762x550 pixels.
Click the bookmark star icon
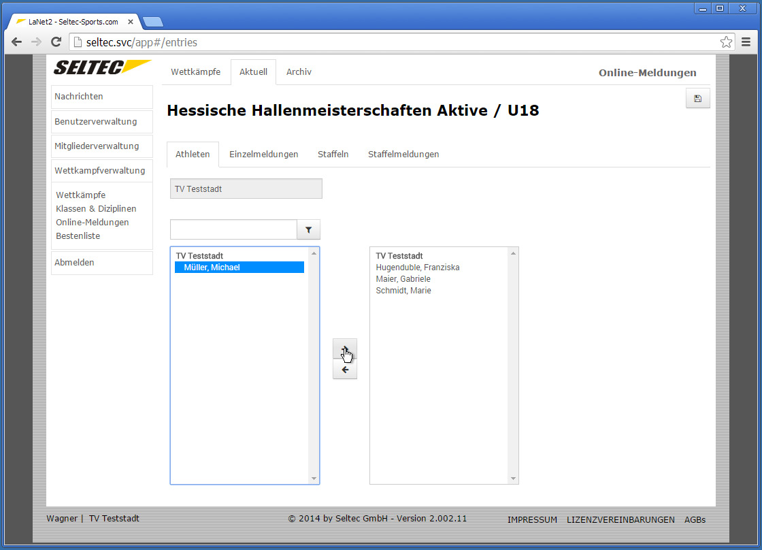coord(726,42)
